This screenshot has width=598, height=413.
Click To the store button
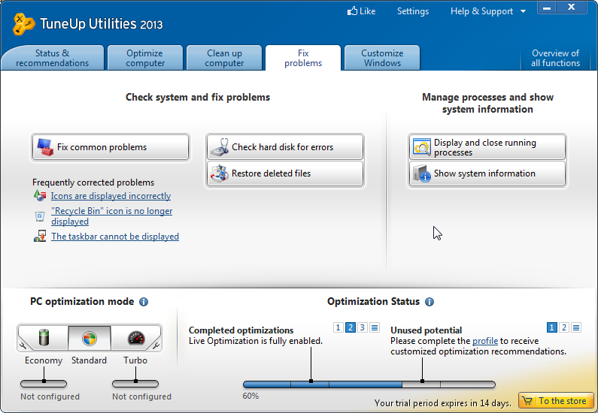coord(556,401)
